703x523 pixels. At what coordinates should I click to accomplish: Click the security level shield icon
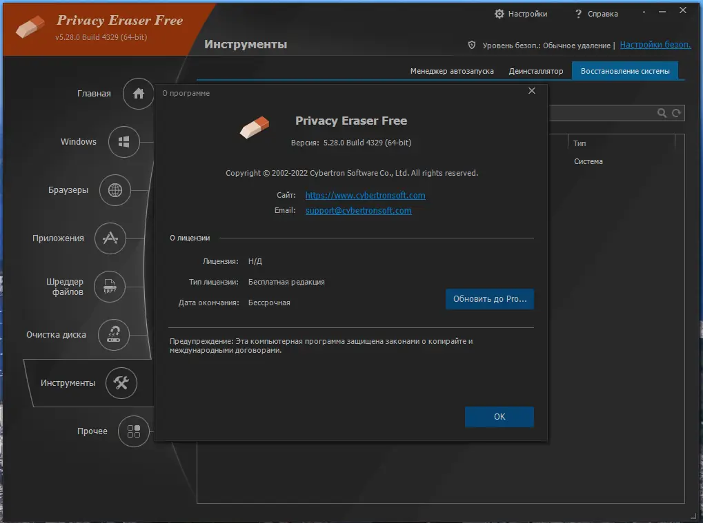tap(472, 45)
